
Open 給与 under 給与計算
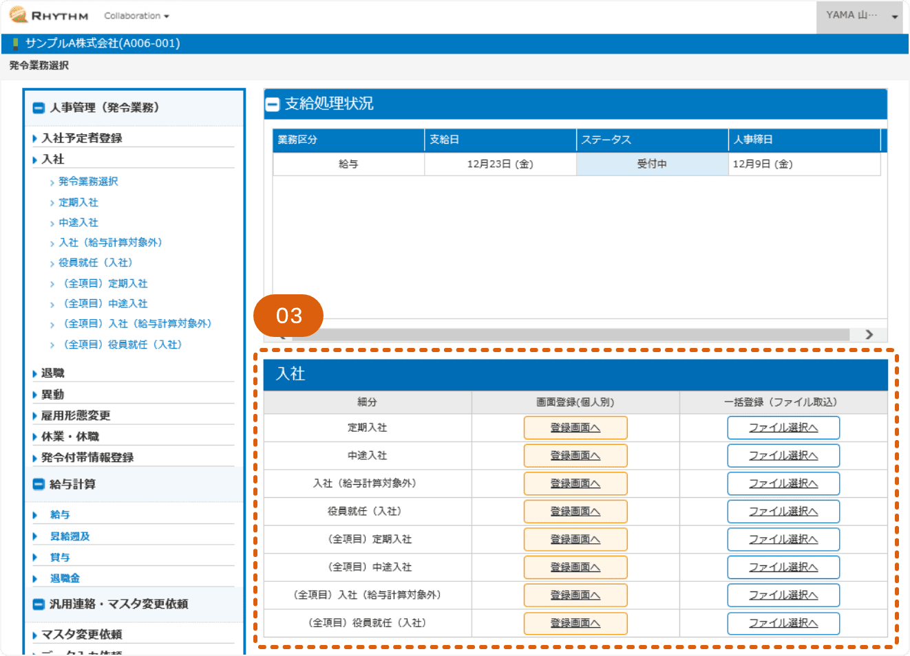pyautogui.click(x=60, y=515)
